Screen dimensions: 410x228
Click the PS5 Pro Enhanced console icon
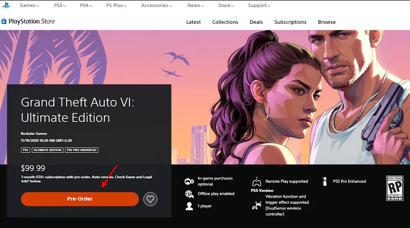click(x=324, y=182)
